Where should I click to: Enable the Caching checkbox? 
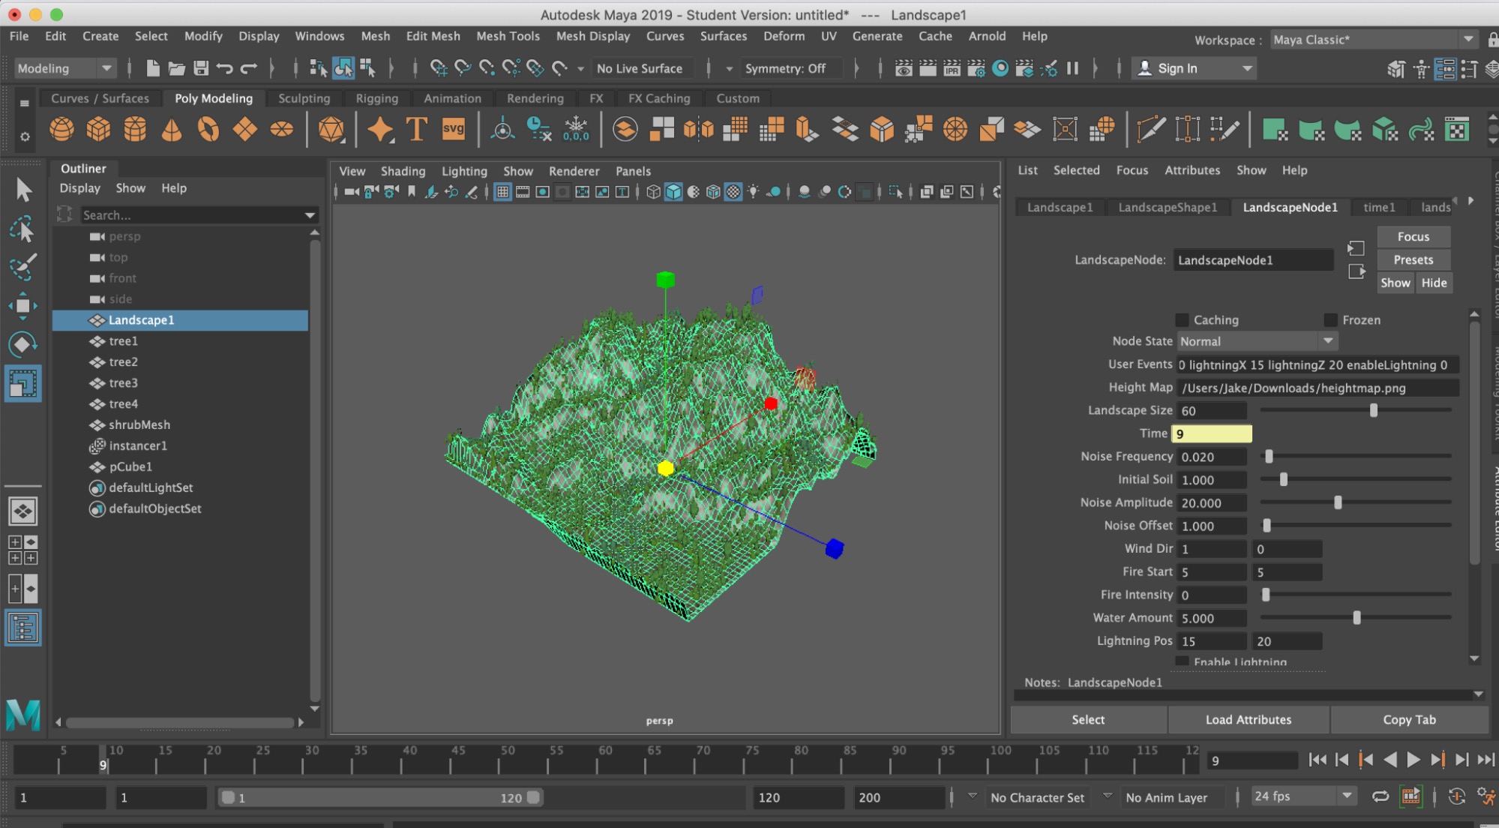coord(1183,320)
